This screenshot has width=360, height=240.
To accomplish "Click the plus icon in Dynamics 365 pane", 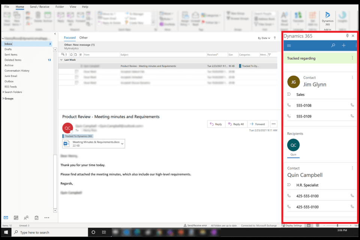I will [x=344, y=45].
